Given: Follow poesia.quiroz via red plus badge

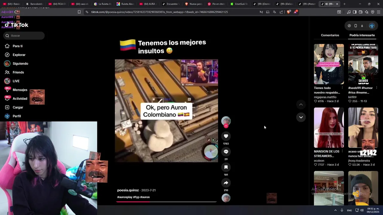Looking at the screenshot, I should pos(226,126).
